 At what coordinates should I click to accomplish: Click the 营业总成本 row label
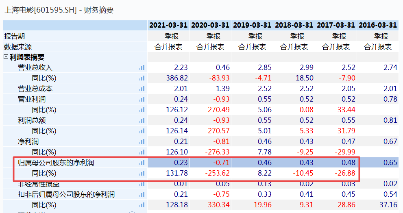(35, 89)
